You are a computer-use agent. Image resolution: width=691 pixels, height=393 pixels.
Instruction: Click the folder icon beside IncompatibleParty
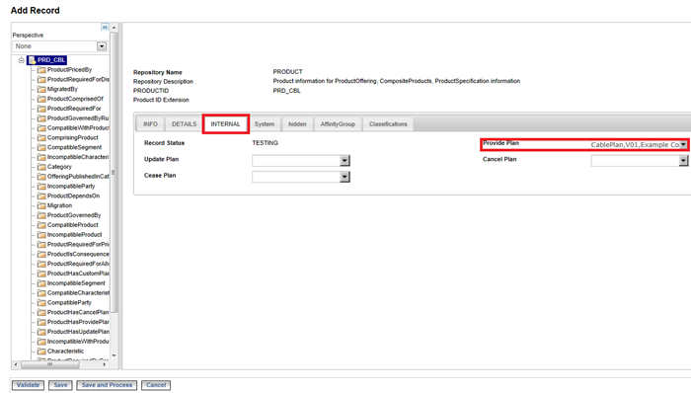coord(41,186)
